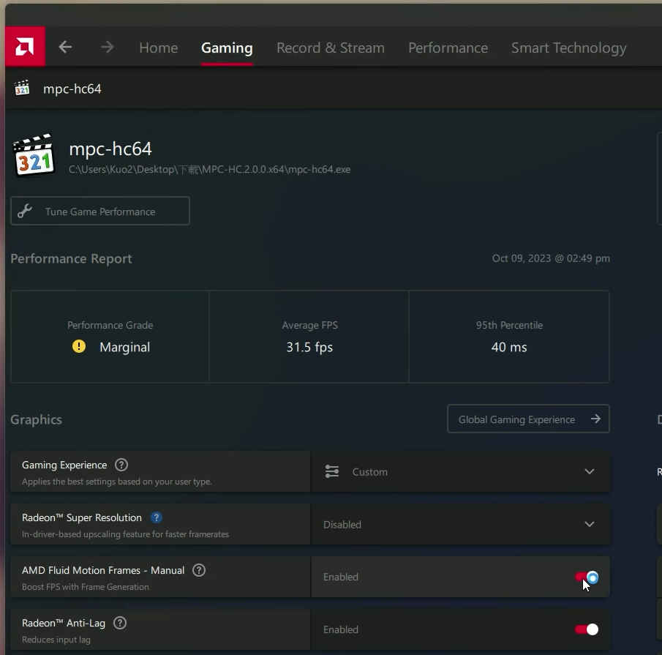The width and height of the screenshot is (662, 655).
Task: Click the red AMD logo icon
Action: (25, 46)
